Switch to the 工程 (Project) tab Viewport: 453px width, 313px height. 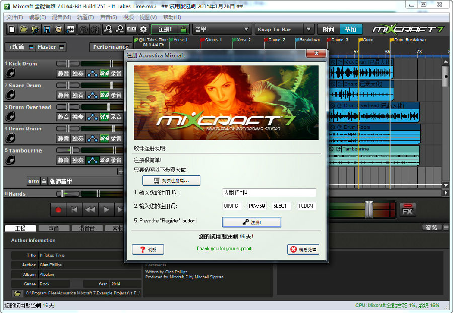pos(20,228)
